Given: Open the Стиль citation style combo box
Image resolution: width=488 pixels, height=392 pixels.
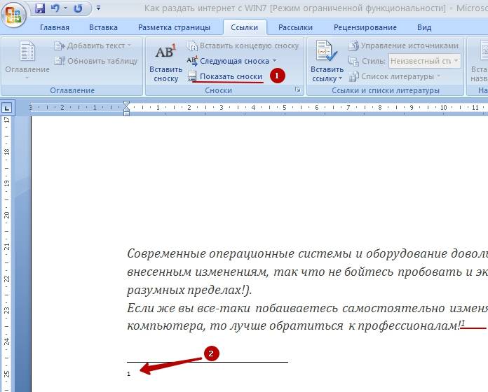Looking at the screenshot, I should tap(424, 61).
